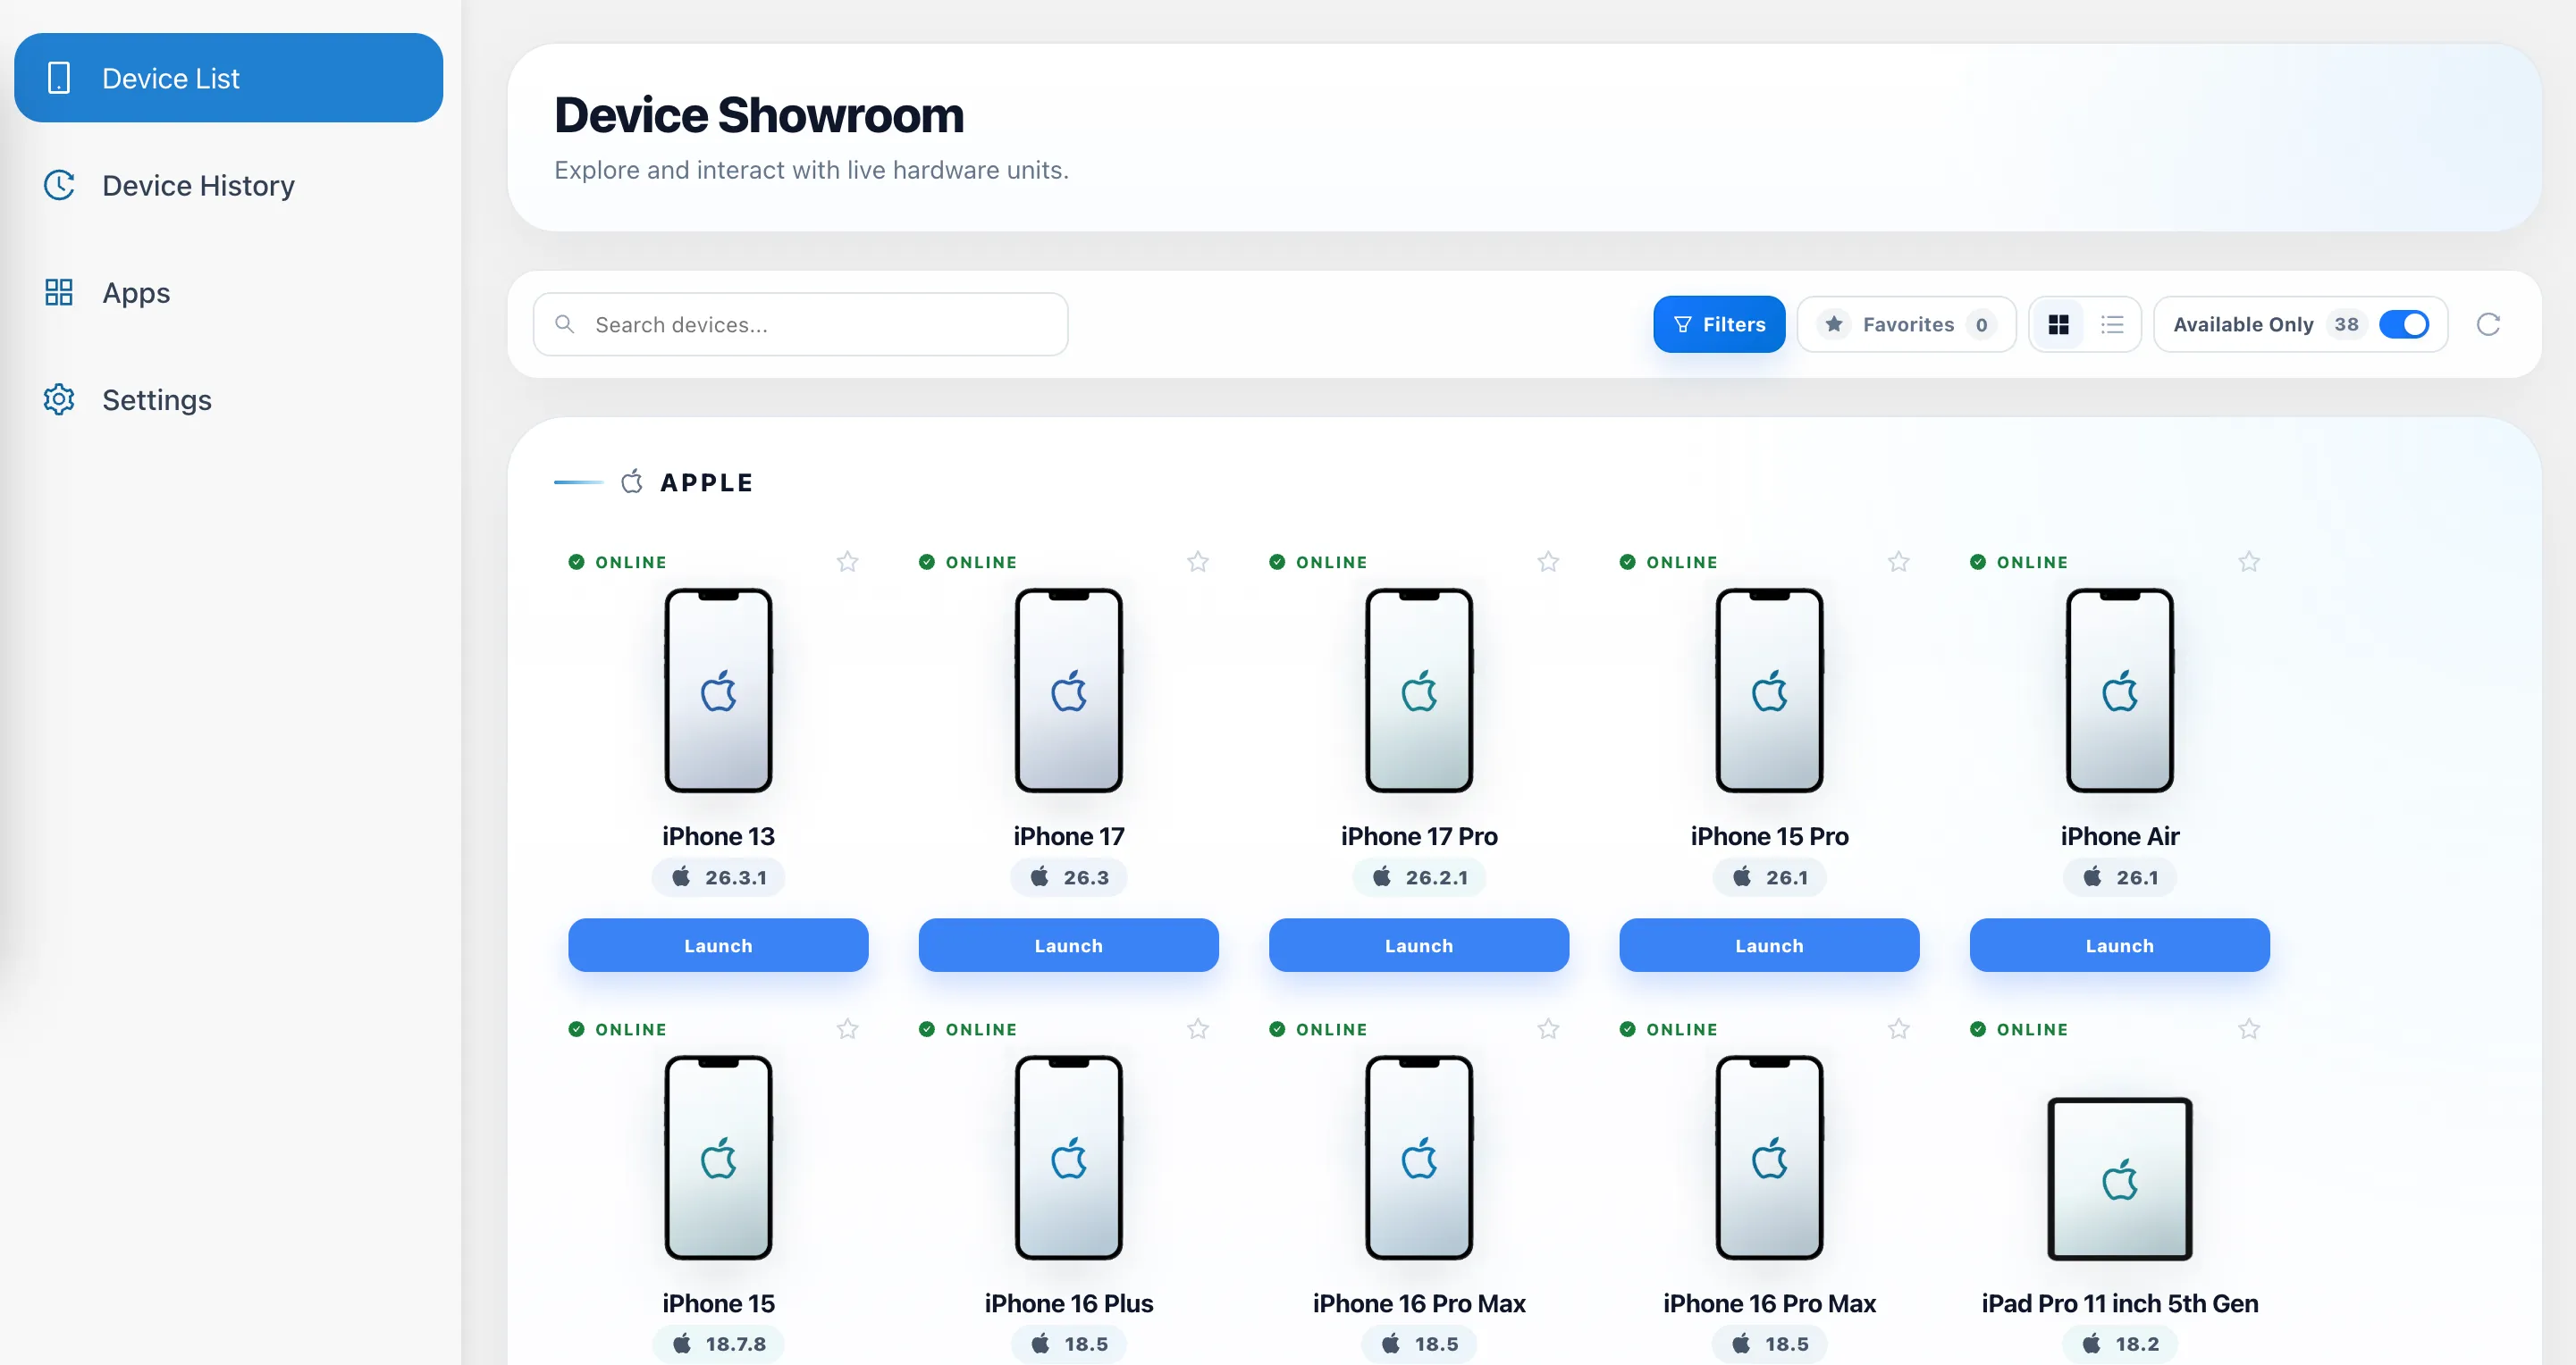Add iPhone Air to favorites via star
Image resolution: width=2576 pixels, height=1365 pixels.
2249,562
